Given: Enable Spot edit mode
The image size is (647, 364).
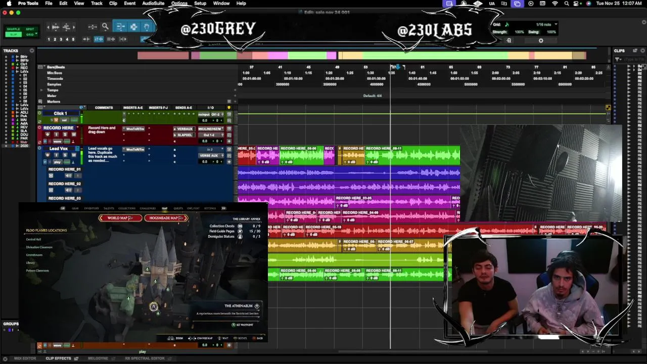Looking at the screenshot, I should click(x=30, y=29).
